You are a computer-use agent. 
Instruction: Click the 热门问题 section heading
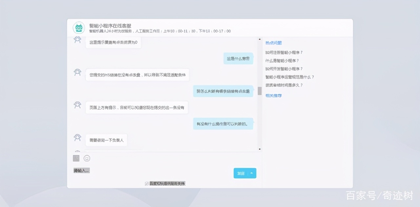[x=273, y=43]
